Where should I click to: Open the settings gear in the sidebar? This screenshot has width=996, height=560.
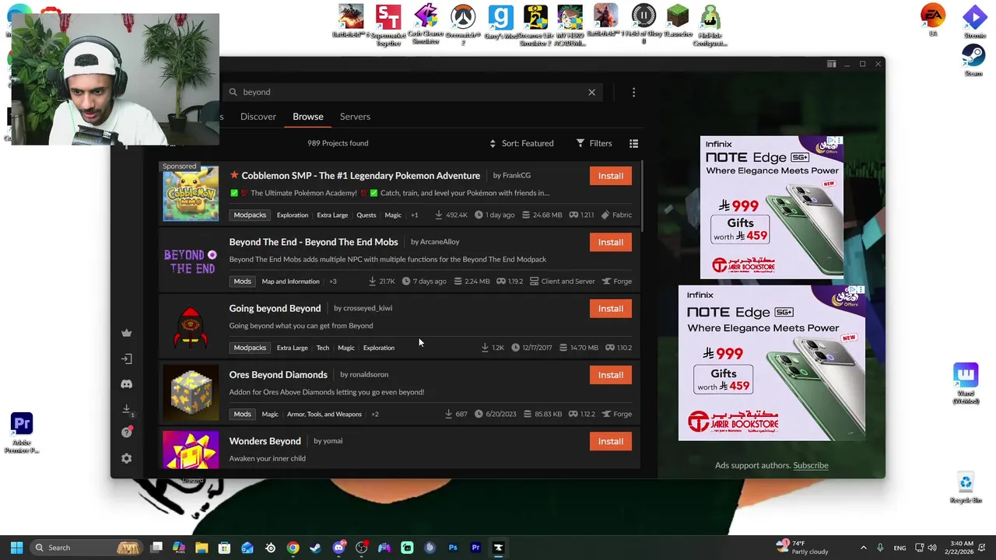[x=126, y=458]
